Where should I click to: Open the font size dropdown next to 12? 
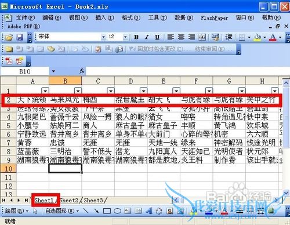[x=125, y=37]
